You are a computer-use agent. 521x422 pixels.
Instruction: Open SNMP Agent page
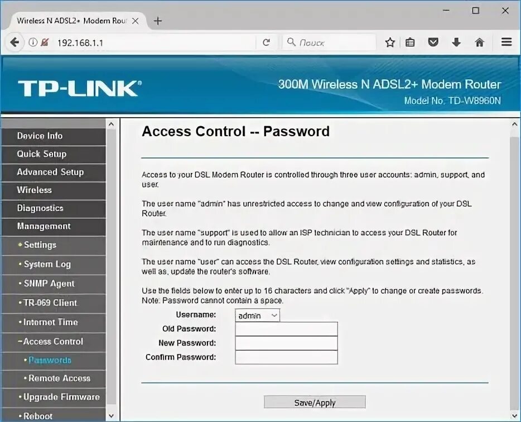coord(54,284)
